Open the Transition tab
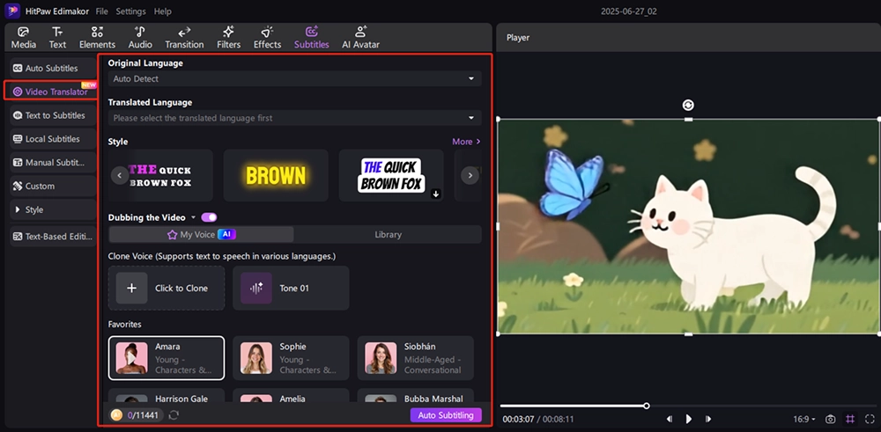The image size is (881, 432). pyautogui.click(x=184, y=38)
